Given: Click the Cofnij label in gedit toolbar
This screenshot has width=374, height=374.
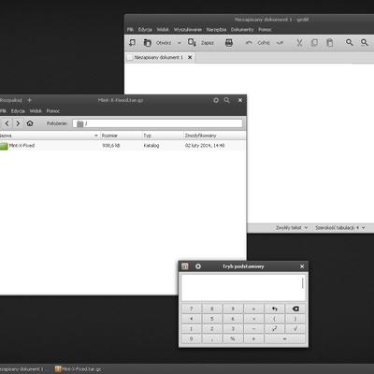Looking at the screenshot, I should pyautogui.click(x=264, y=43).
